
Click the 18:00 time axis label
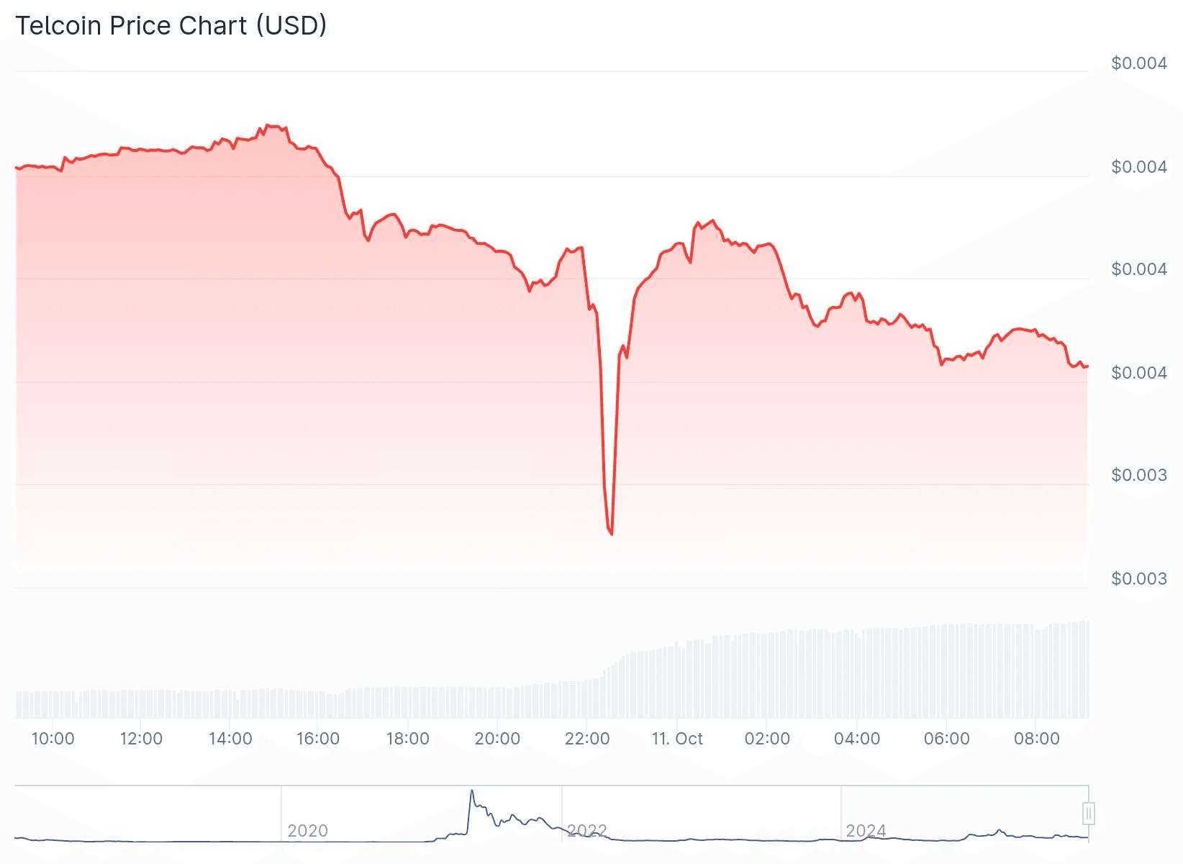click(408, 739)
